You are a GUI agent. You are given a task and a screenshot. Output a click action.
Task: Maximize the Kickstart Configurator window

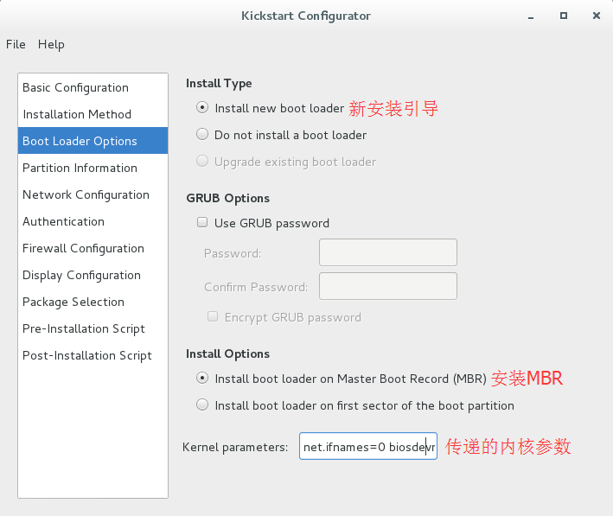(x=564, y=16)
